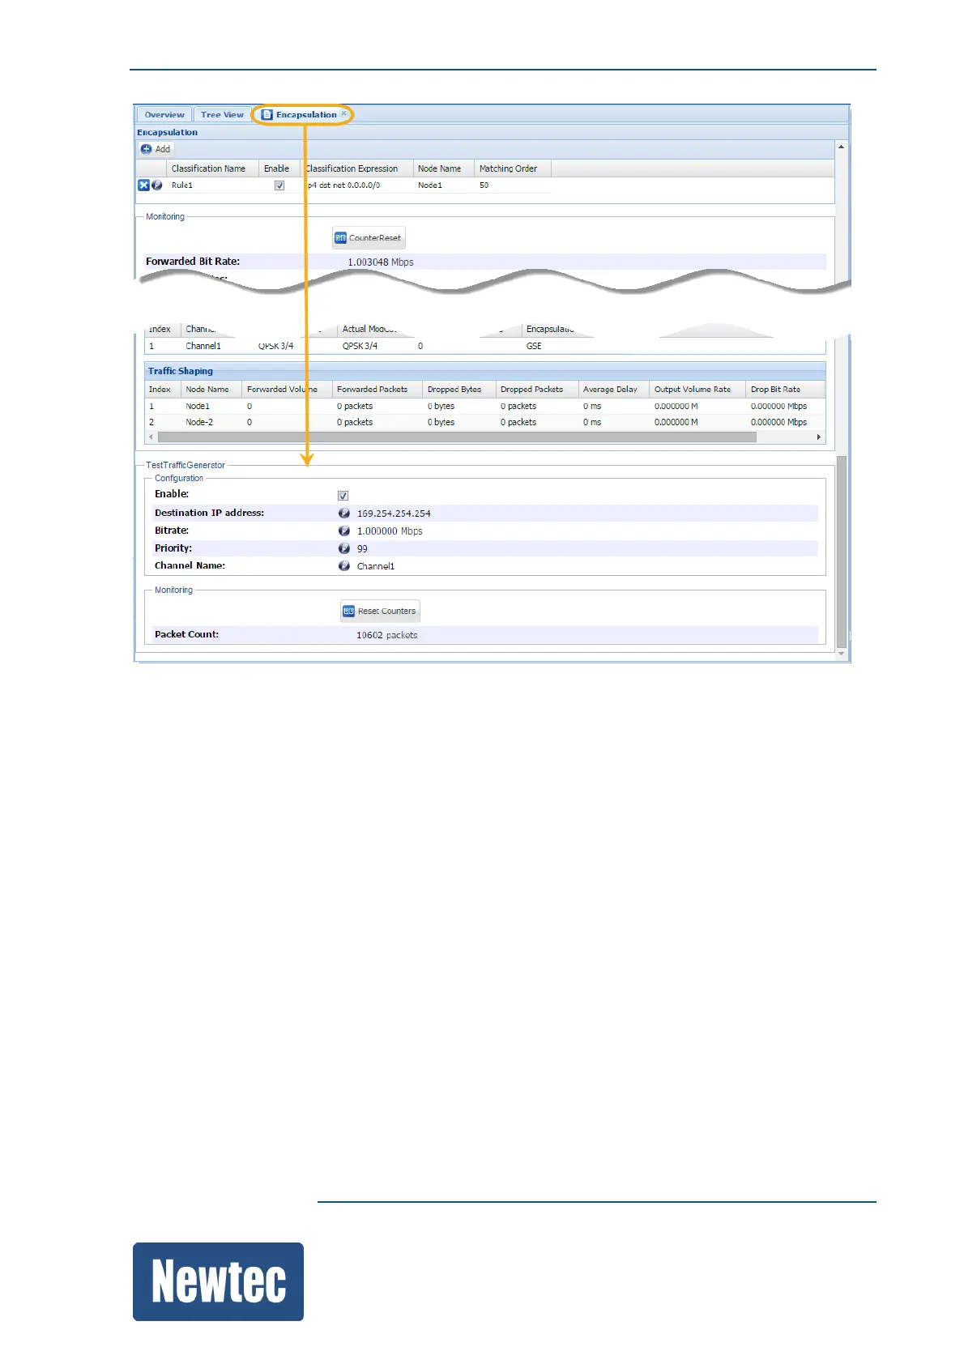Click the plus icon beside Add
This screenshot has width=964, height=1364.
147,149
